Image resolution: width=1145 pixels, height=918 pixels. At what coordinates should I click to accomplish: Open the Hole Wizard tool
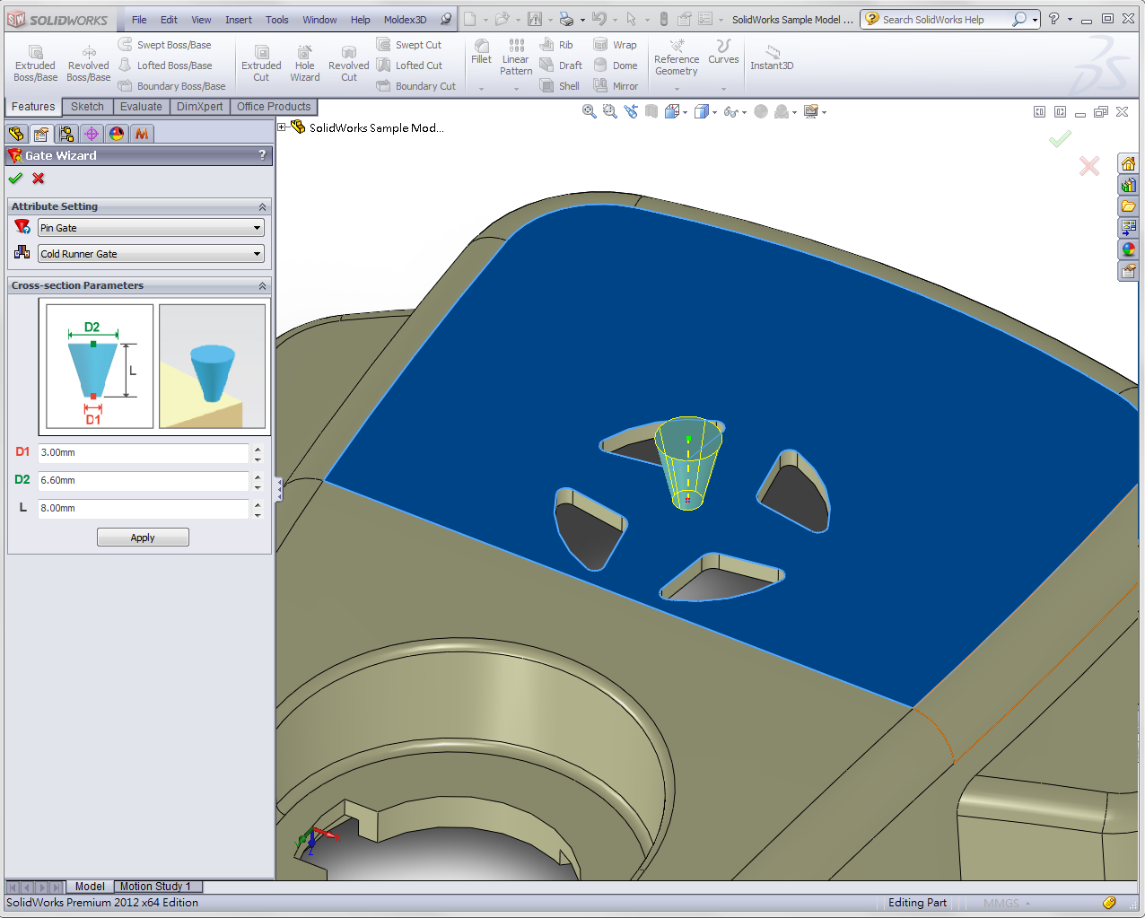click(x=304, y=62)
